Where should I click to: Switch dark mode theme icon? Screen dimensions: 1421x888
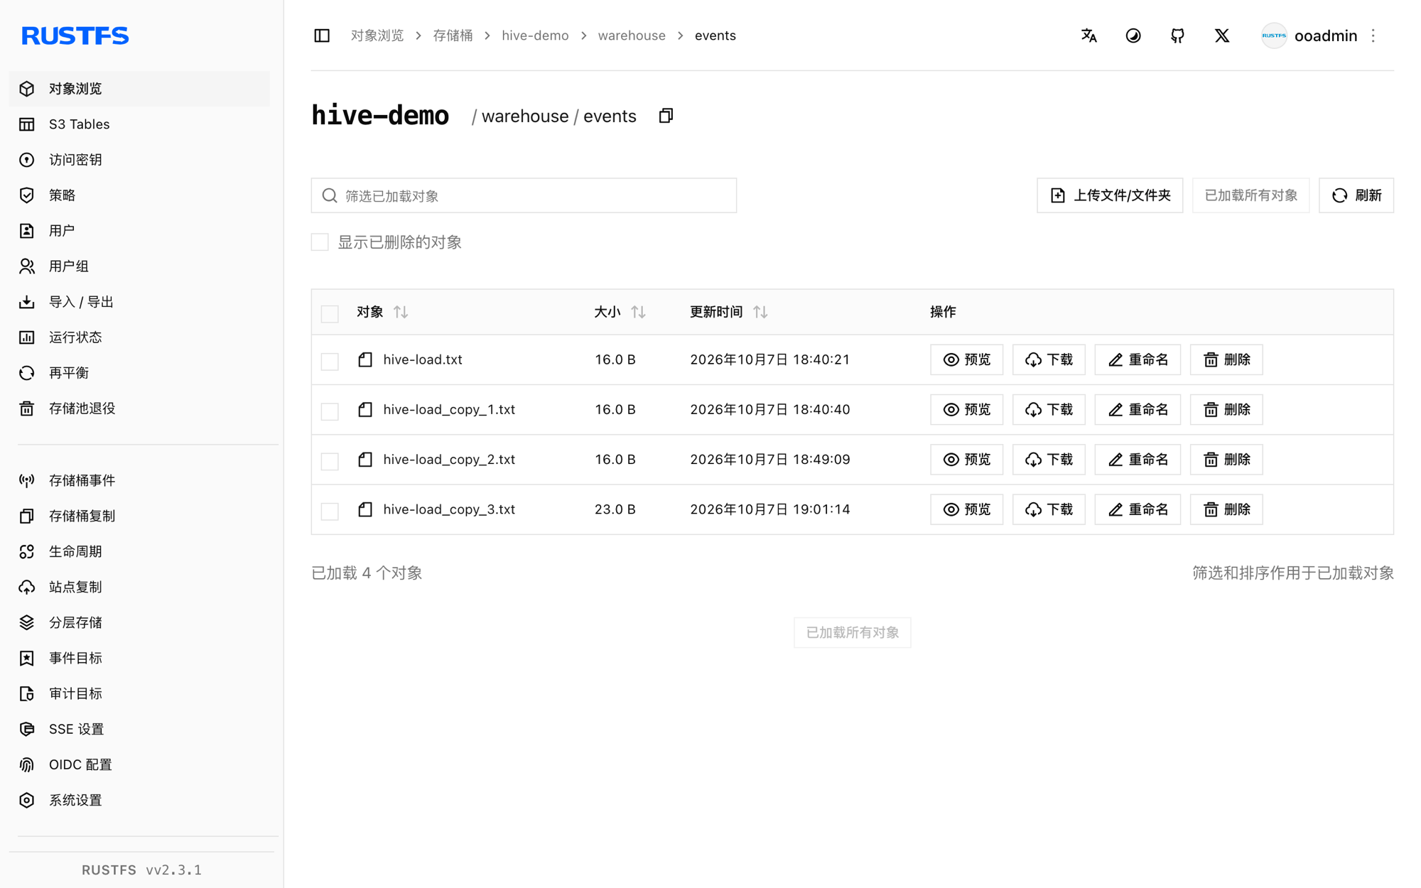pos(1133,36)
